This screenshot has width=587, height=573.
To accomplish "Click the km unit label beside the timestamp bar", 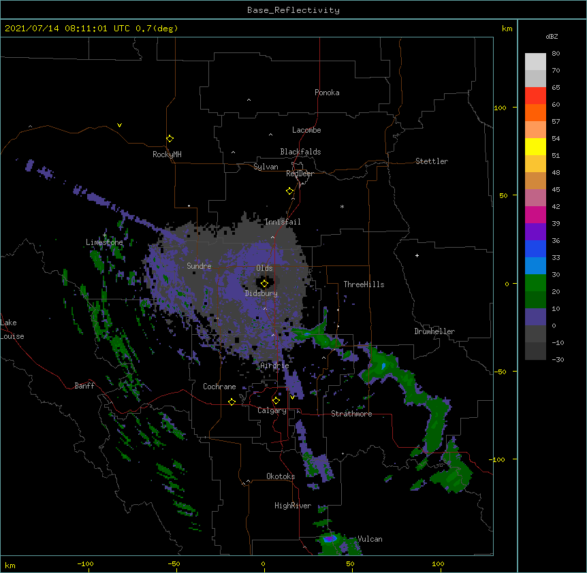I will coord(507,29).
